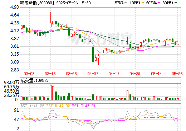Click the large green candlestick at 04-07
This screenshot has height=131, width=186.
point(93,55)
